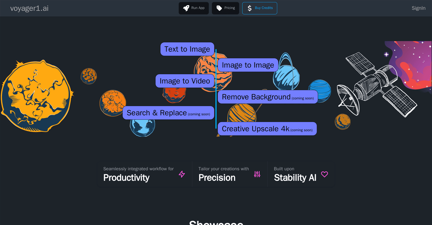Click the dollar sign icon beside Buy Credits
The image size is (432, 225).
point(249,8)
